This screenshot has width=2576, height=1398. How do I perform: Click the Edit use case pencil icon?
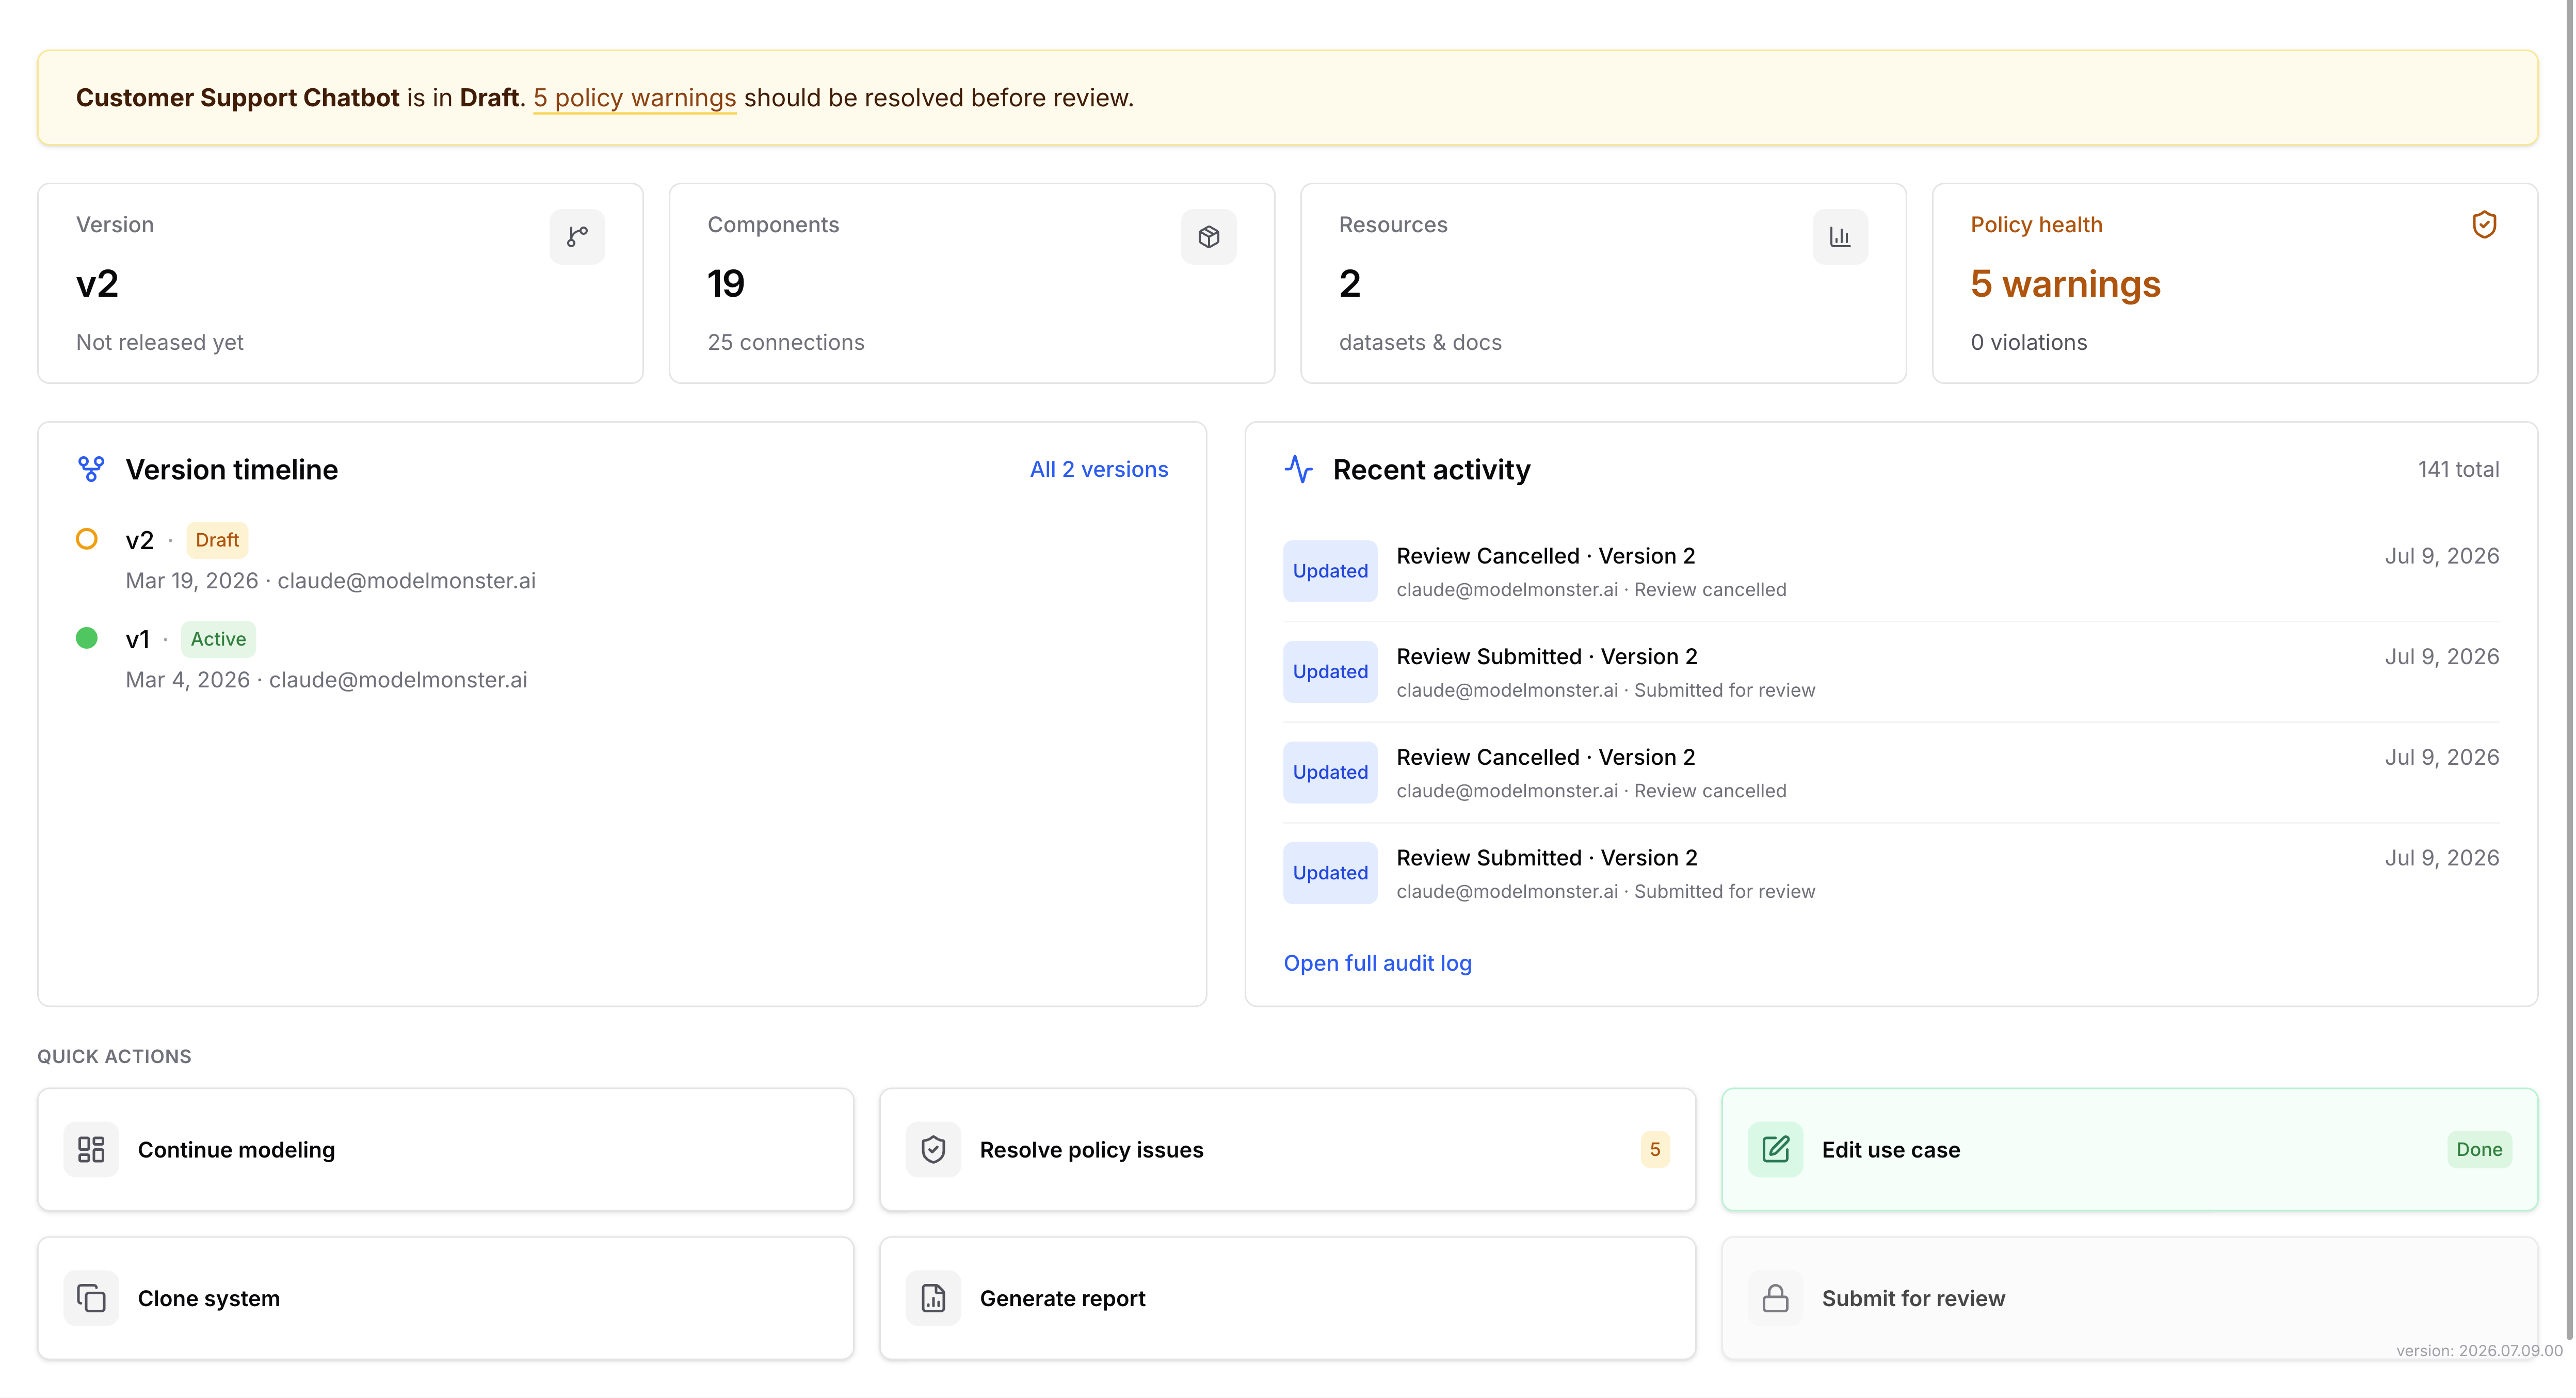click(1775, 1149)
